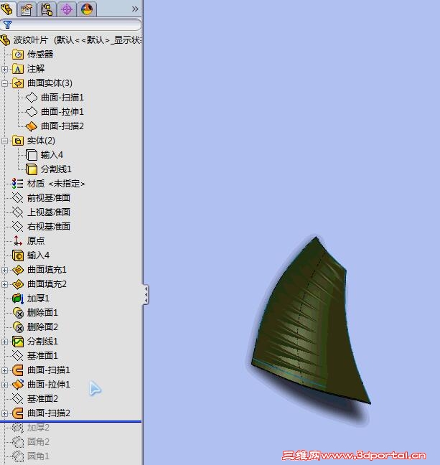Select the 曲面填充1 feature icon
The image size is (440, 465).
point(18,270)
